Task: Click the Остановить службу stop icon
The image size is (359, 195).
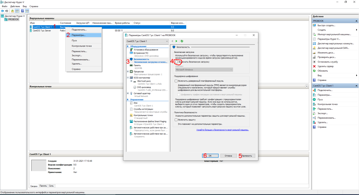Action: [x=314, y=62]
